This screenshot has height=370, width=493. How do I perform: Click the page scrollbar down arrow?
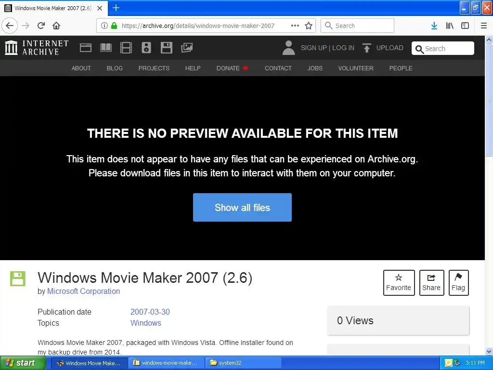tap(489, 351)
